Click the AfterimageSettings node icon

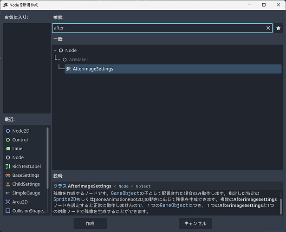pyautogui.click(x=68, y=69)
